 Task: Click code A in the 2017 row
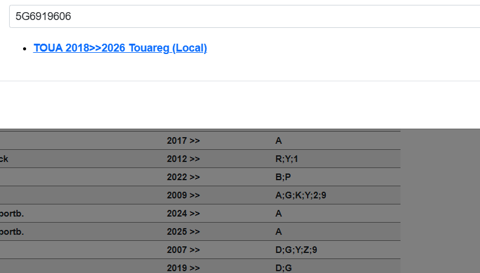pyautogui.click(x=279, y=141)
